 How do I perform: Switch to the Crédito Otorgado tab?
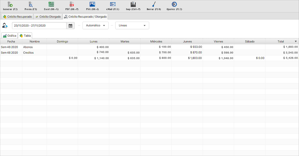[48, 17]
